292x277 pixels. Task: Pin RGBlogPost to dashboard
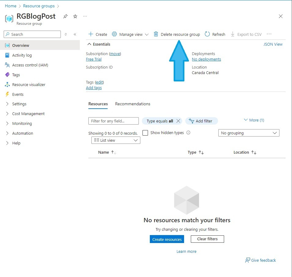tap(65, 17)
